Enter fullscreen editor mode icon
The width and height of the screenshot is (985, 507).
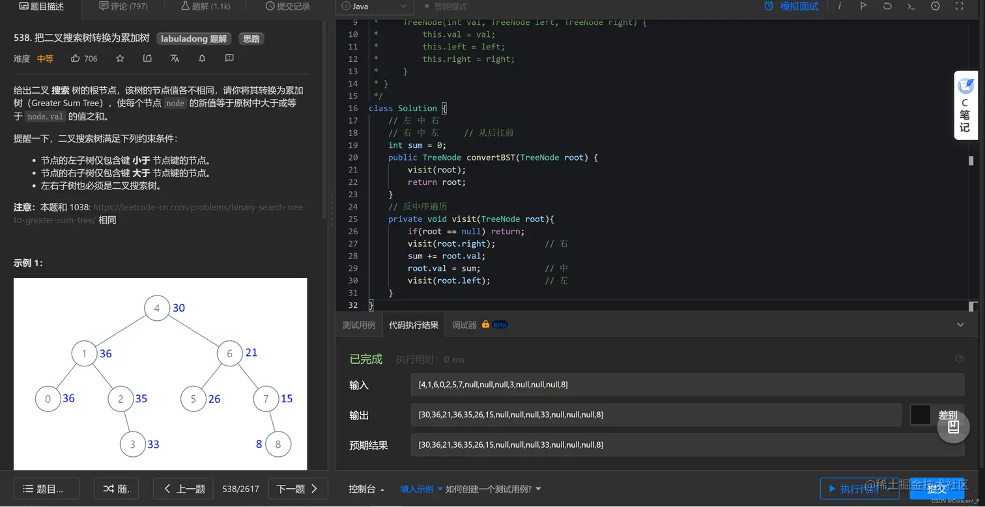pyautogui.click(x=959, y=6)
